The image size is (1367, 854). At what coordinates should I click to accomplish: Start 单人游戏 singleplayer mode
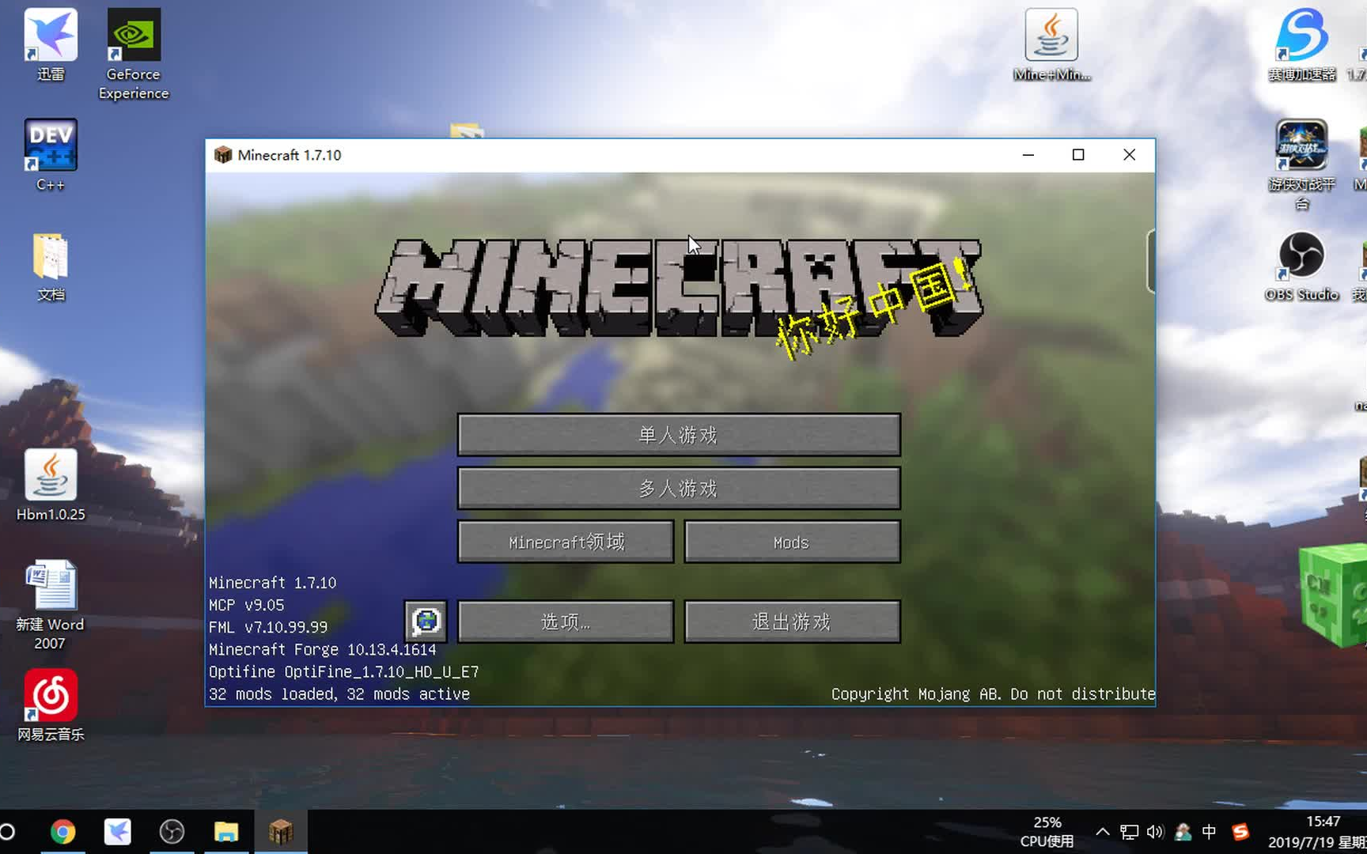(679, 435)
